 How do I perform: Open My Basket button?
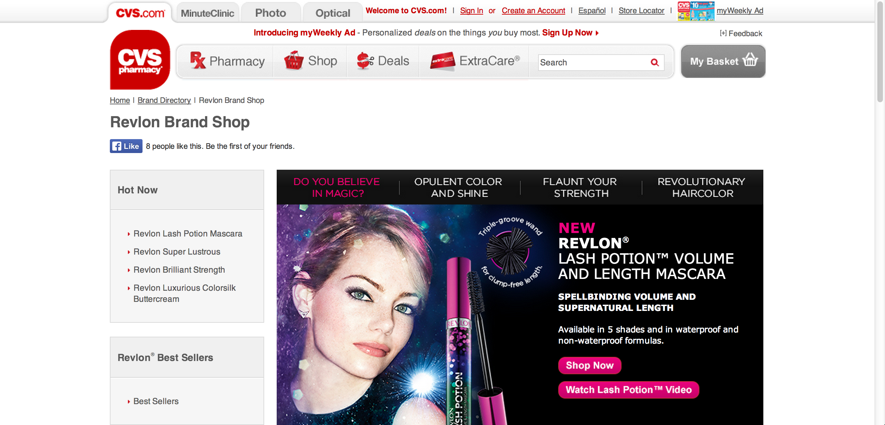(x=723, y=61)
